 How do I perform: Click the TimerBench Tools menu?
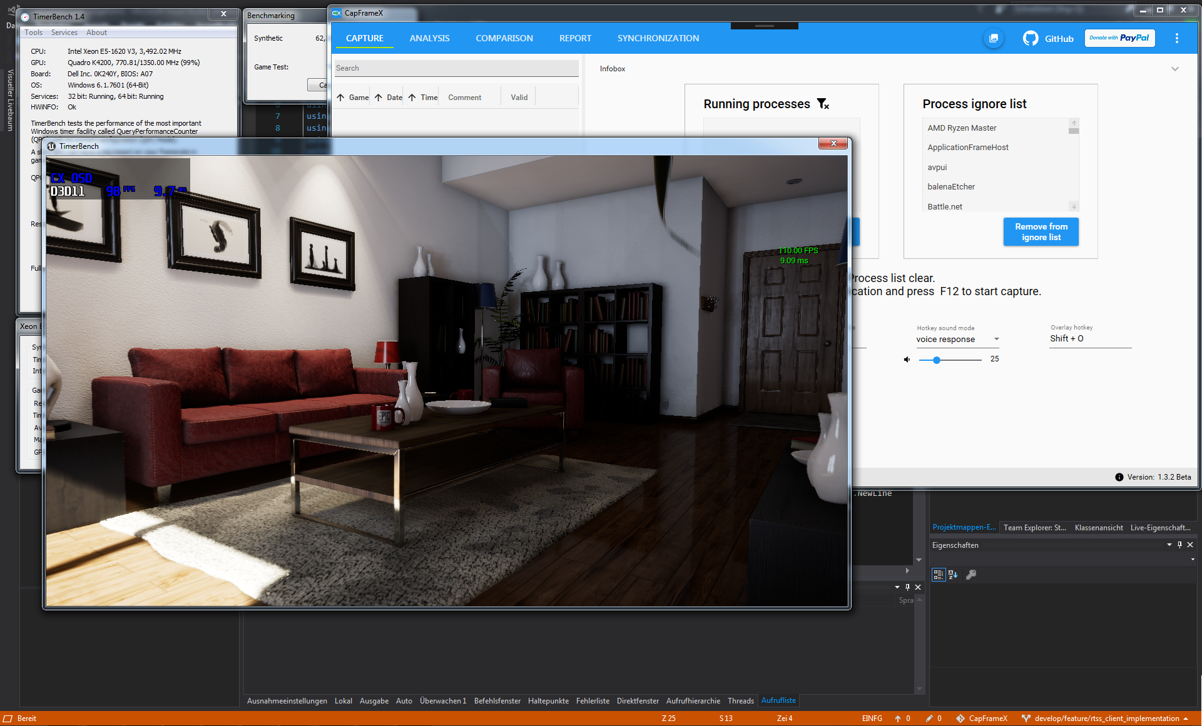pyautogui.click(x=34, y=32)
